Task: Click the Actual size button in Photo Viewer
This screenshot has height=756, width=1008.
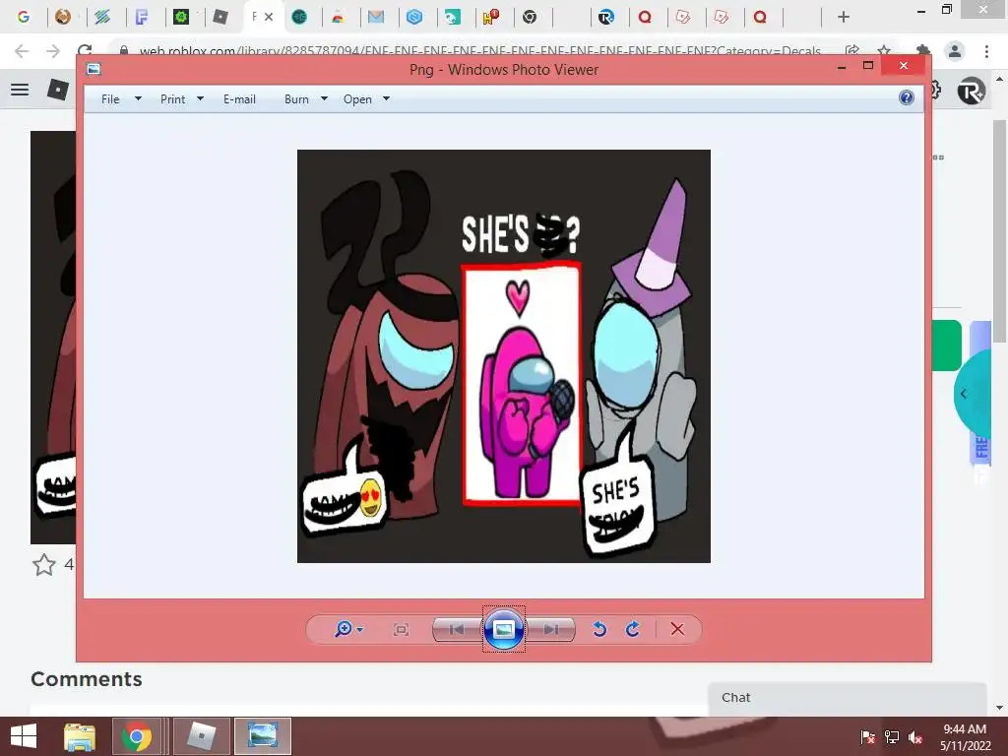Action: [402, 629]
